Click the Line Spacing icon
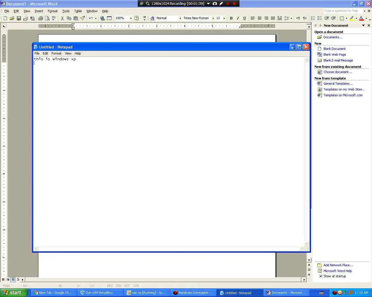 pos(287,18)
